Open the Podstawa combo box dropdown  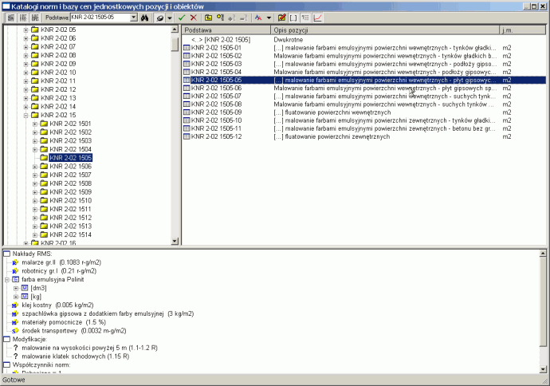(x=133, y=17)
